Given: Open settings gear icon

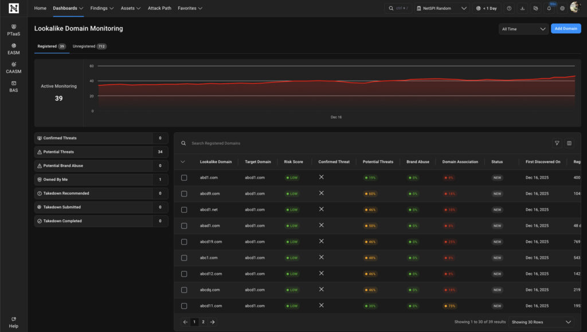Looking at the screenshot, I should [562, 9].
